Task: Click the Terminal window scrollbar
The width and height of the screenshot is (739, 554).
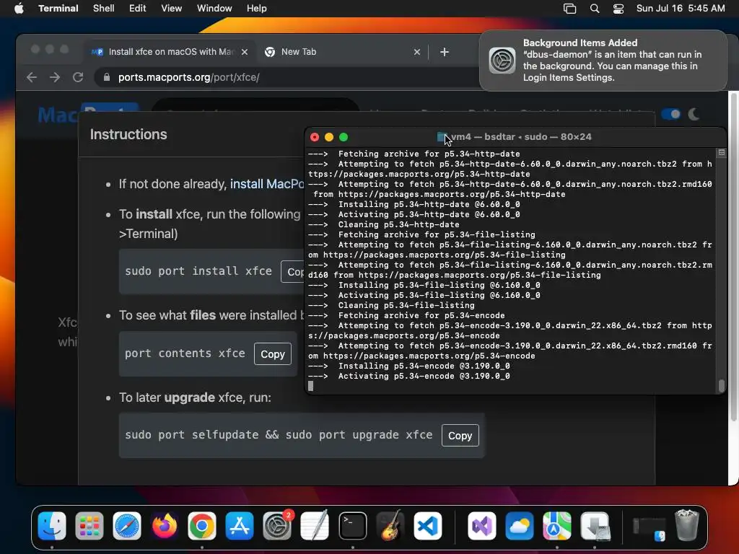Action: tap(722, 385)
